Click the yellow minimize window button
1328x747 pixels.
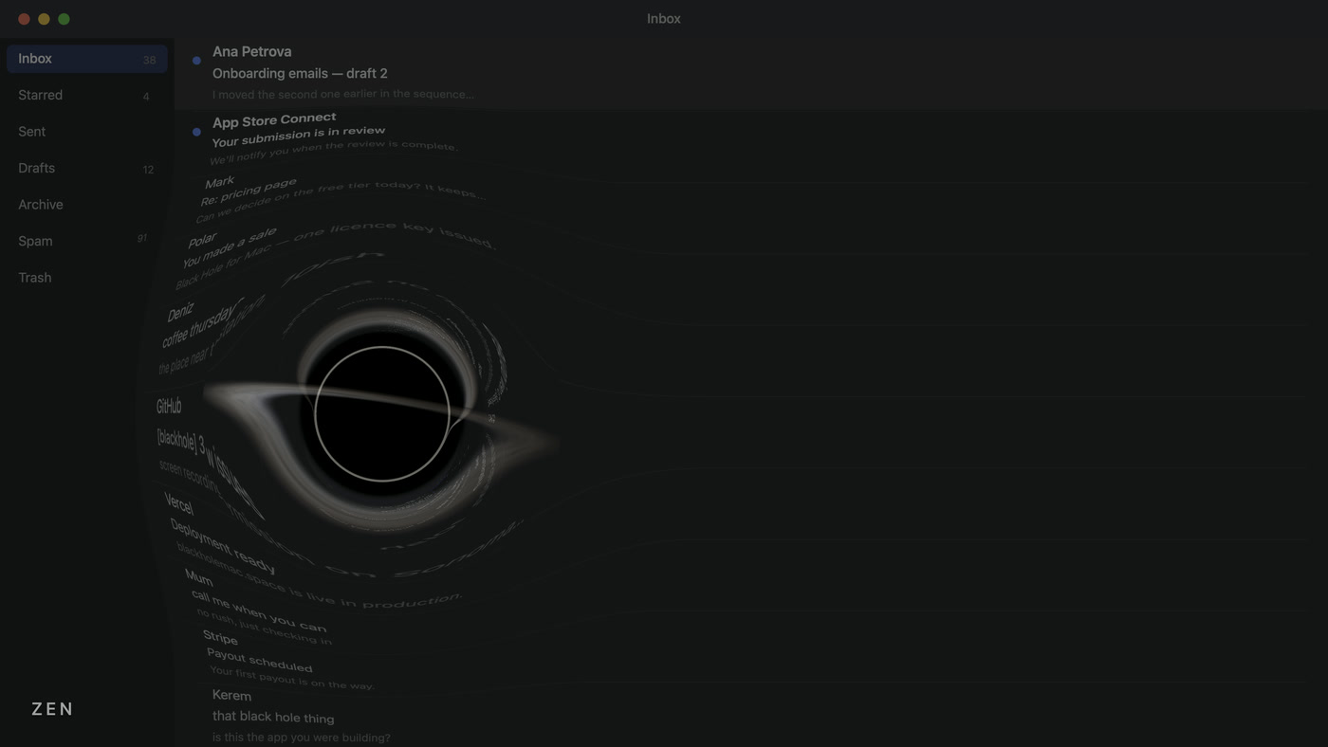tap(44, 19)
